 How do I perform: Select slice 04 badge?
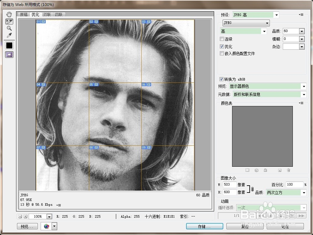pos(41,85)
